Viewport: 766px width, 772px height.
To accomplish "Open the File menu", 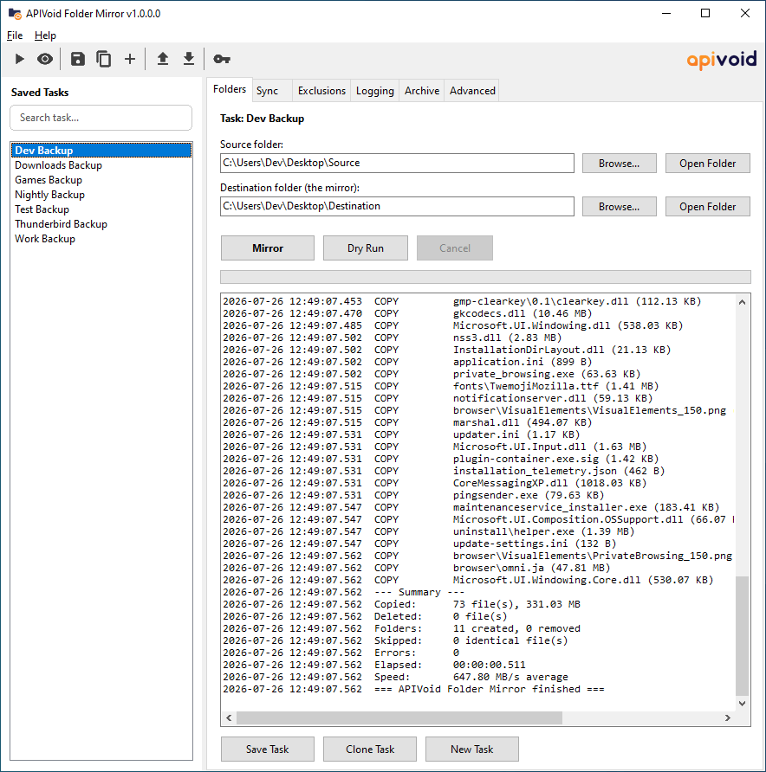I will 15,35.
